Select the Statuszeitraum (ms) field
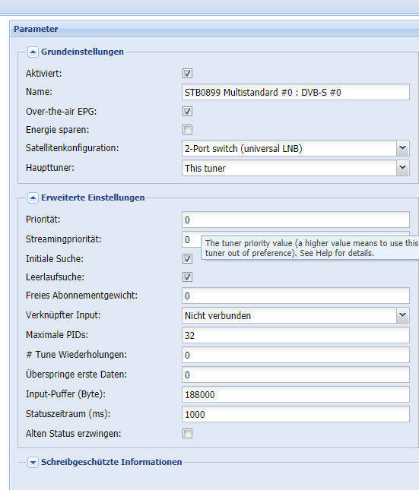 pos(295,414)
